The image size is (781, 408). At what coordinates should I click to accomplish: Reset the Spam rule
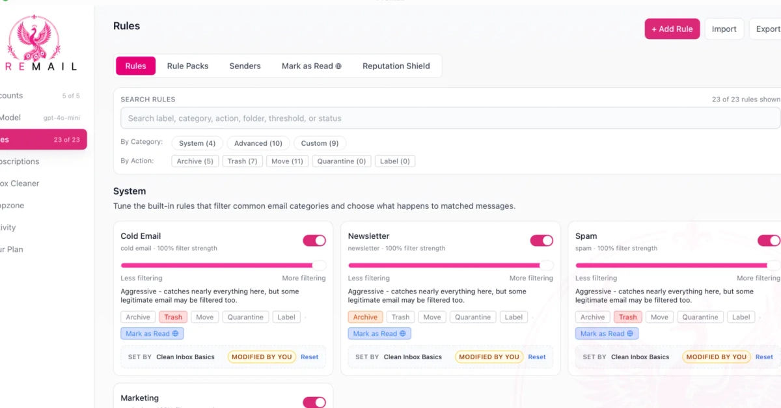pyautogui.click(x=764, y=357)
